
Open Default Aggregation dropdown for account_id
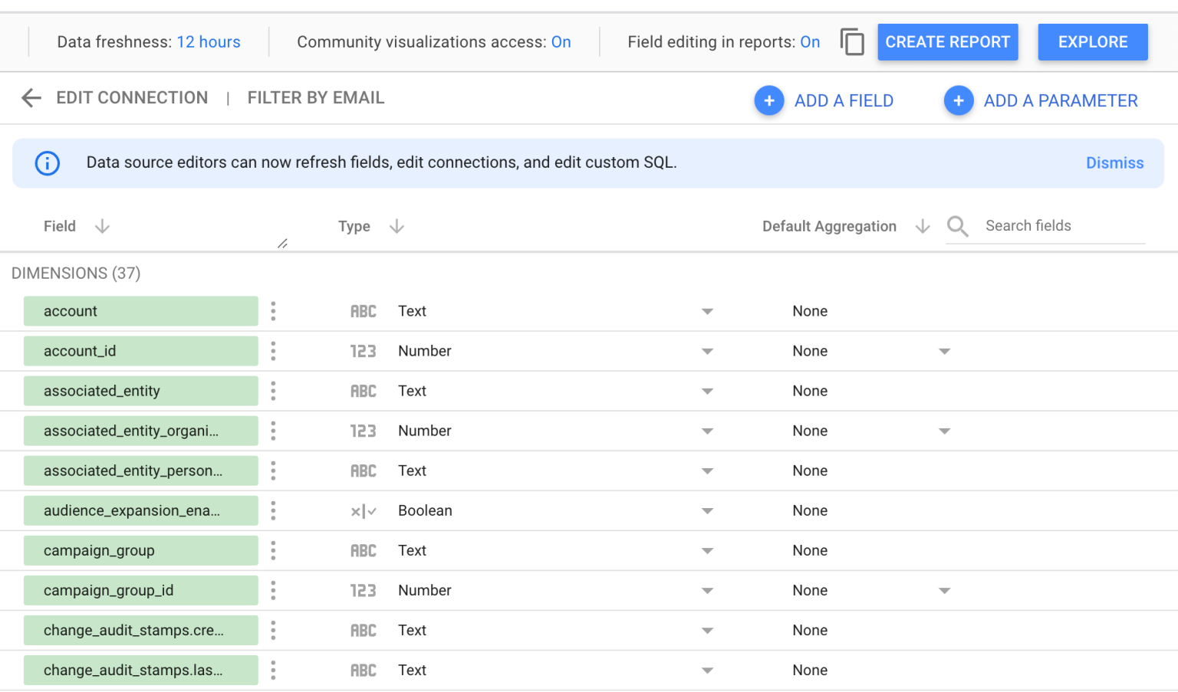point(944,351)
